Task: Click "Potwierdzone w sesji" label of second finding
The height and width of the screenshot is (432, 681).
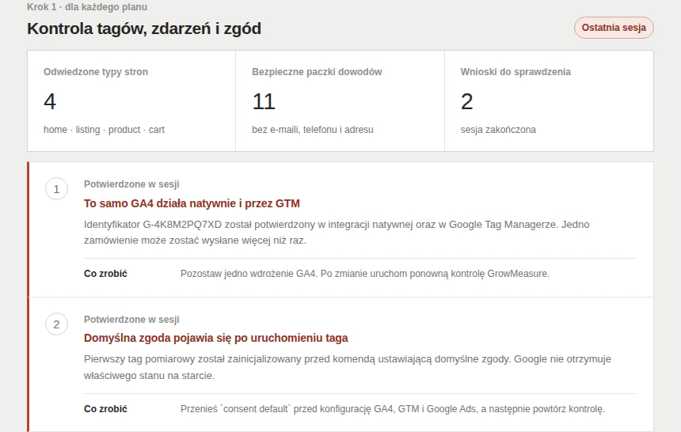Action: click(131, 320)
